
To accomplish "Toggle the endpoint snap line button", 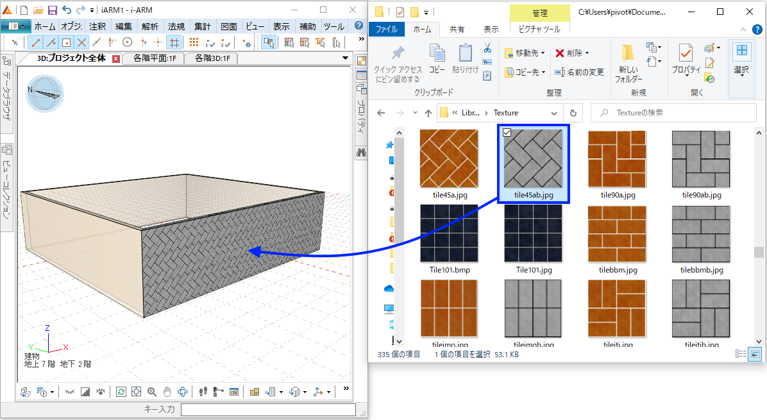I will [35, 42].
